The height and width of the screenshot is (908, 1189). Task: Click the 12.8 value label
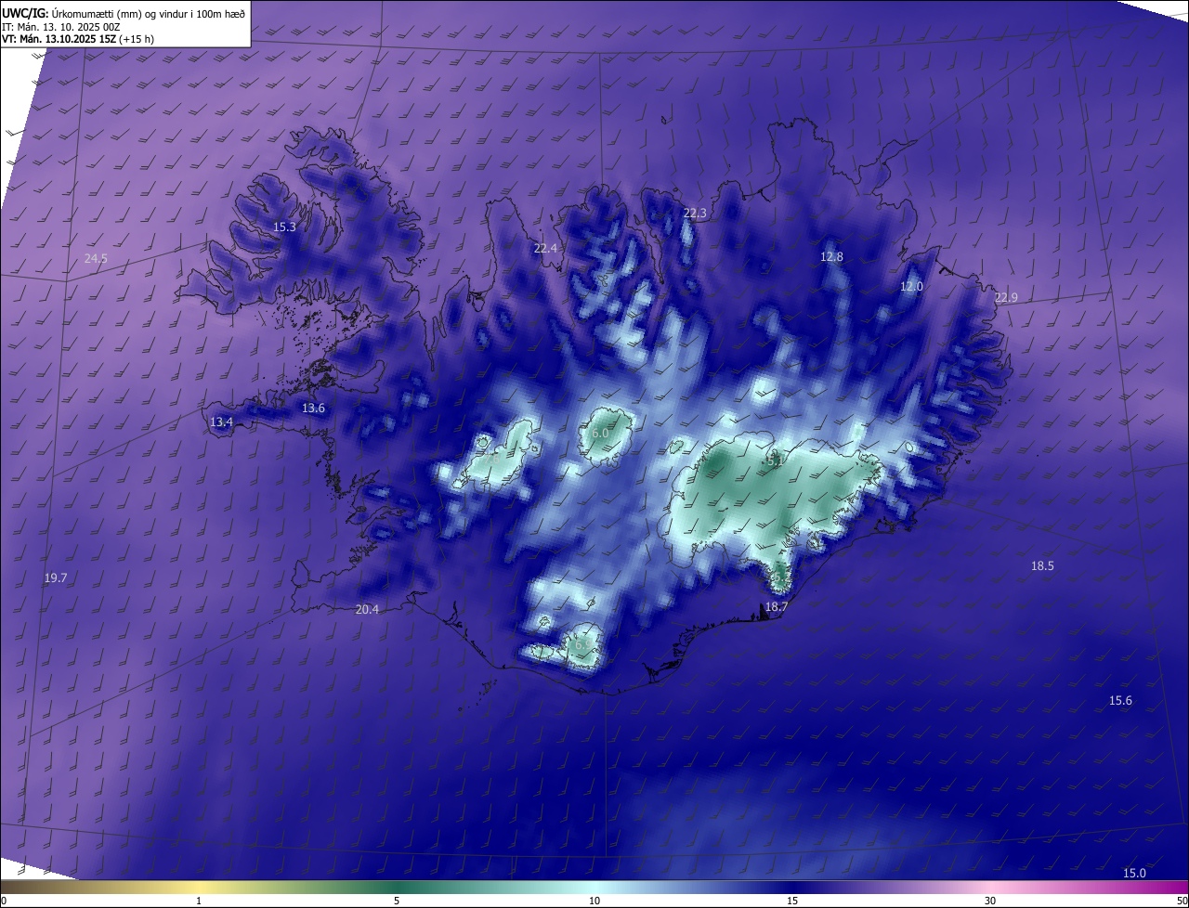click(831, 257)
